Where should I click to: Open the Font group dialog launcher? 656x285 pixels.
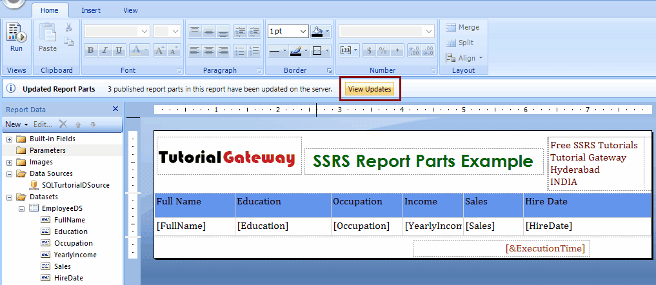click(x=179, y=71)
